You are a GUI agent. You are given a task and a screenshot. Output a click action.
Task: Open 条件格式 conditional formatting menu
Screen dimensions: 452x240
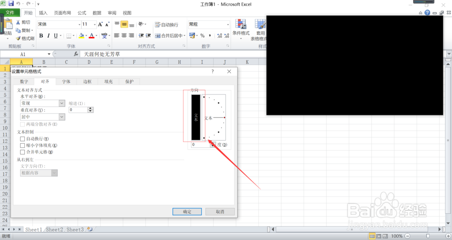pyautogui.click(x=241, y=29)
